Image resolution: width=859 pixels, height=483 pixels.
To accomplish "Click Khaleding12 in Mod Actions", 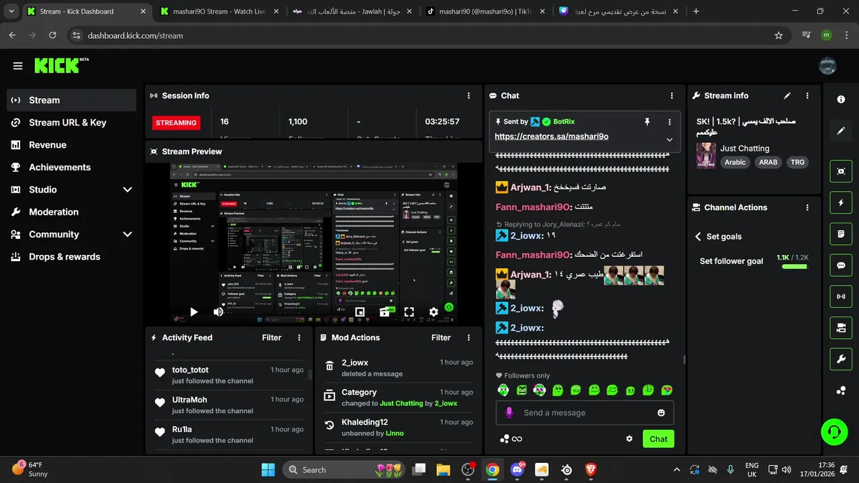I will pyautogui.click(x=364, y=423).
